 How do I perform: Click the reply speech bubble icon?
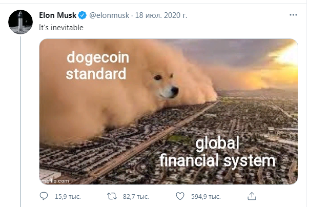coord(44,196)
